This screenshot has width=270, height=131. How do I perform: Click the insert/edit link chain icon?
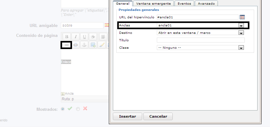coord(67,45)
